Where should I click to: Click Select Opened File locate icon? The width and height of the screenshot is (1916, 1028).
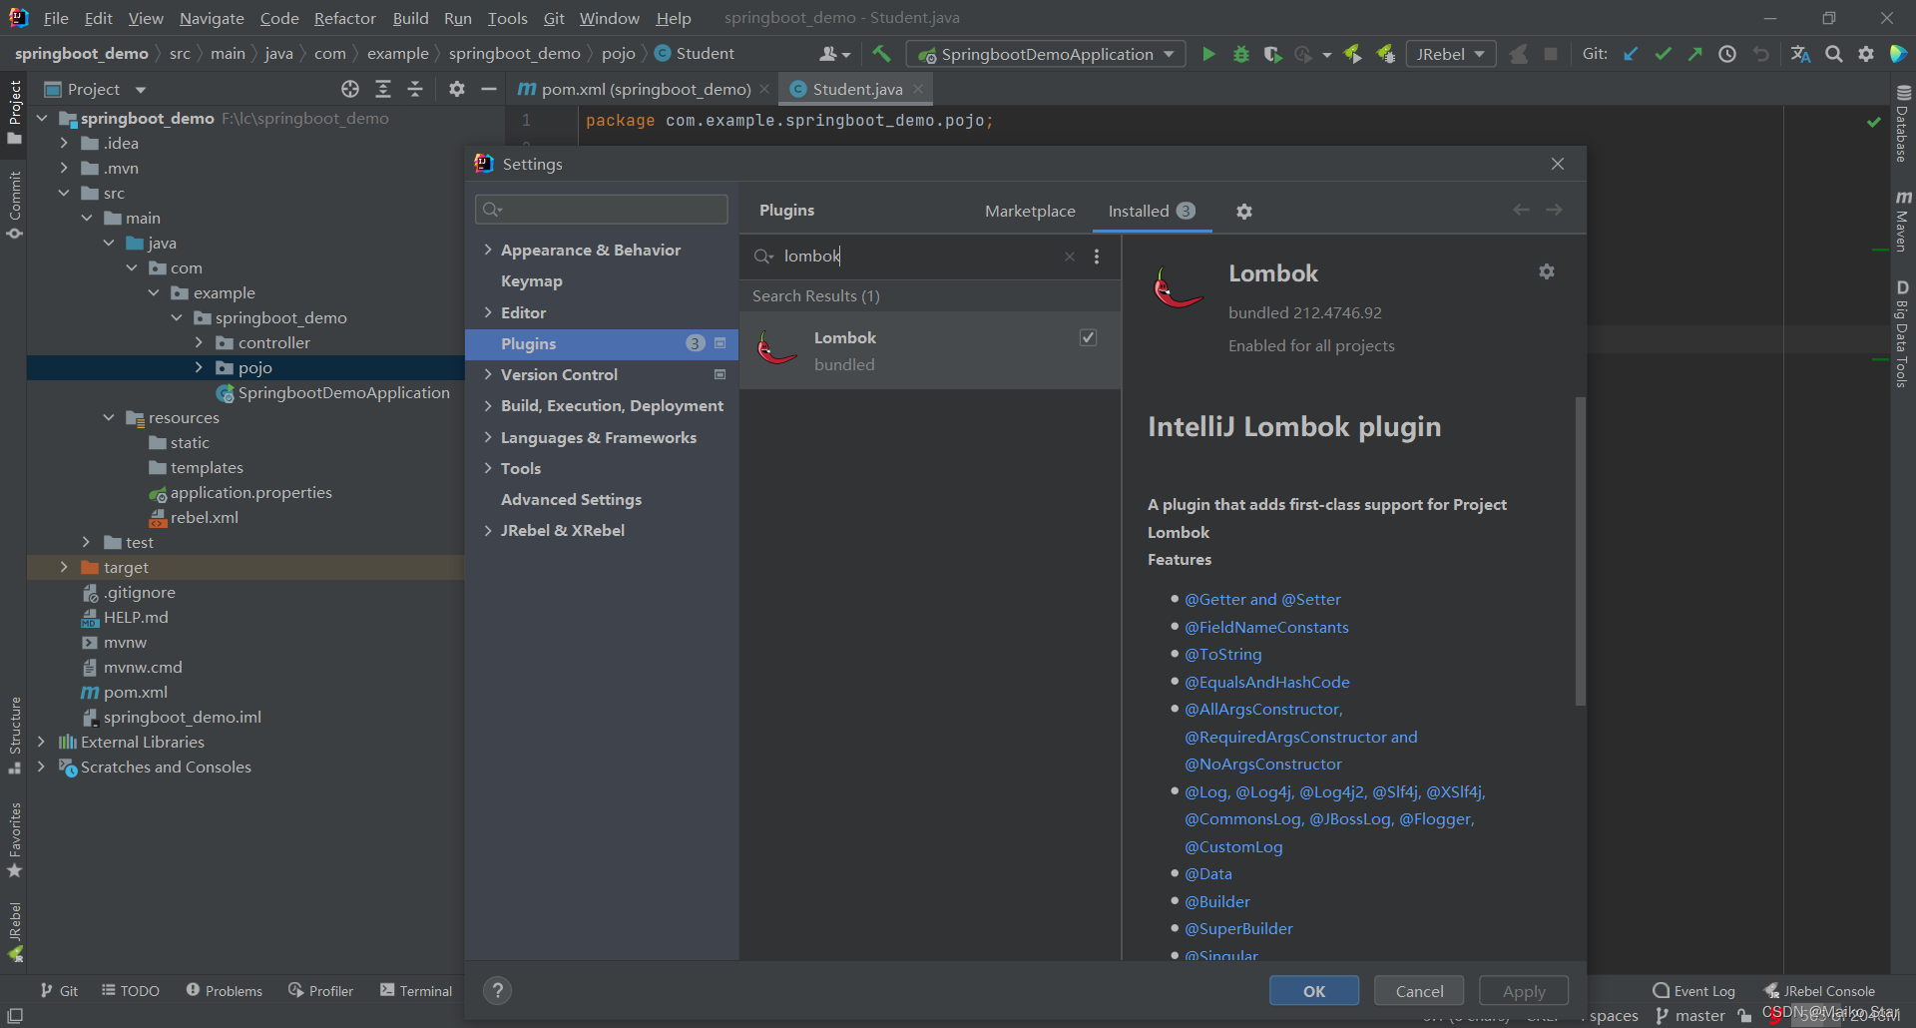coord(350,89)
